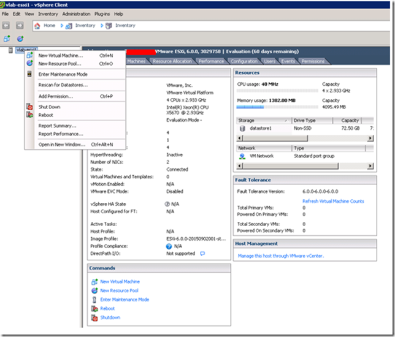The width and height of the screenshot is (395, 337).
Task: Go forward with the navigation forward arrow
Action: (20, 25)
